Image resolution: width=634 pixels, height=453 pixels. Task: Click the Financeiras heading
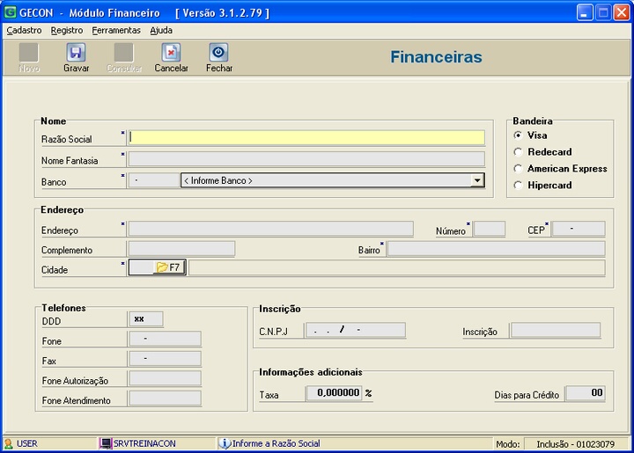point(436,57)
